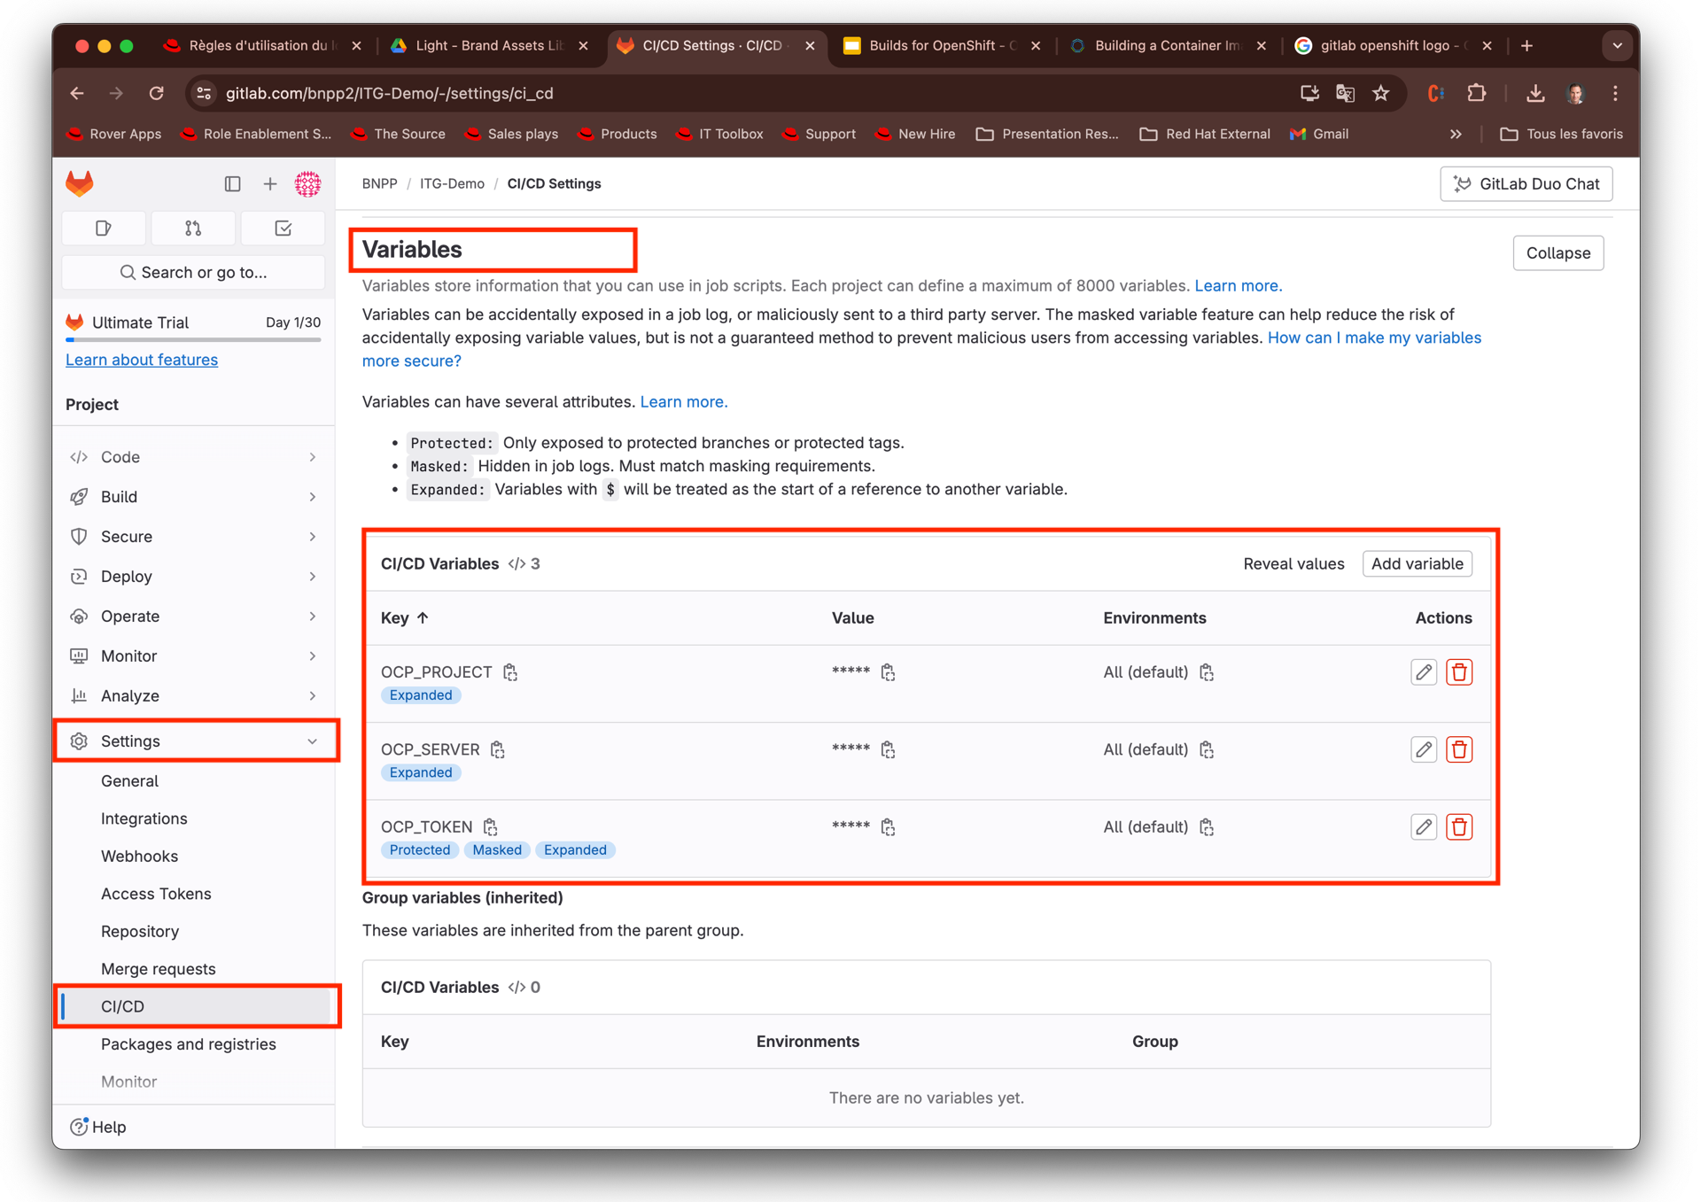Image resolution: width=1701 pixels, height=1202 pixels.
Task: Open the browser extensions puzzle icon
Action: point(1476,93)
